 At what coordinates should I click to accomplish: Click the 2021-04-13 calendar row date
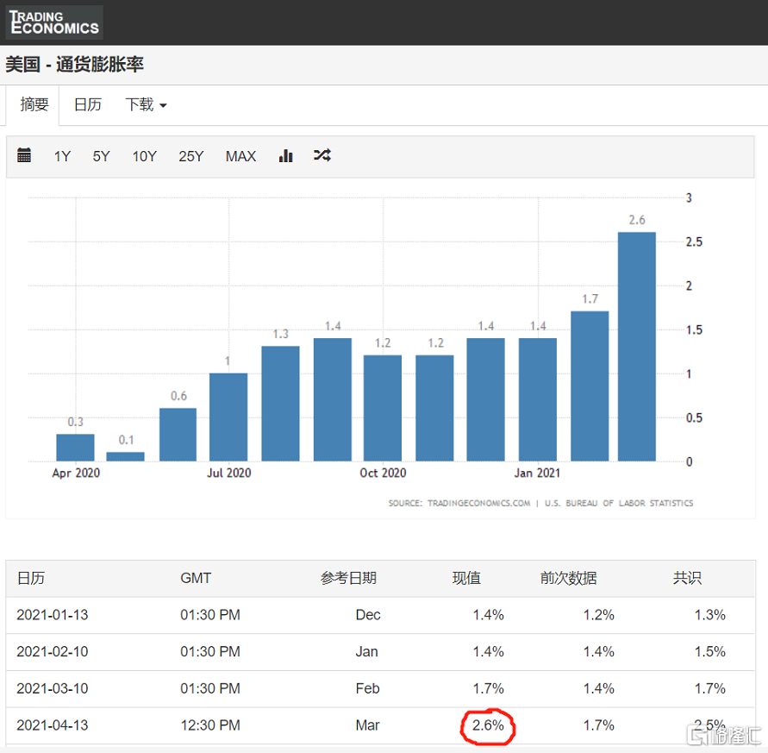[x=52, y=725]
